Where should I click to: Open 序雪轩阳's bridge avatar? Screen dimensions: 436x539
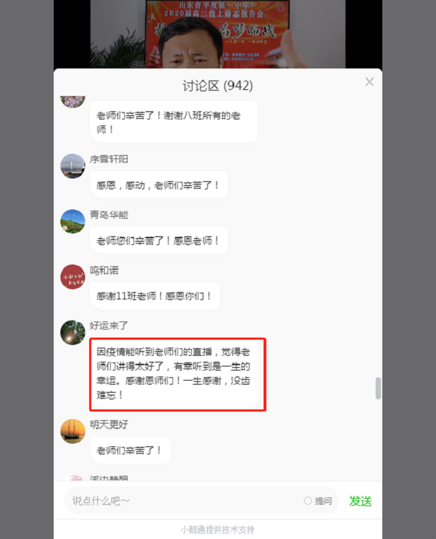(73, 166)
